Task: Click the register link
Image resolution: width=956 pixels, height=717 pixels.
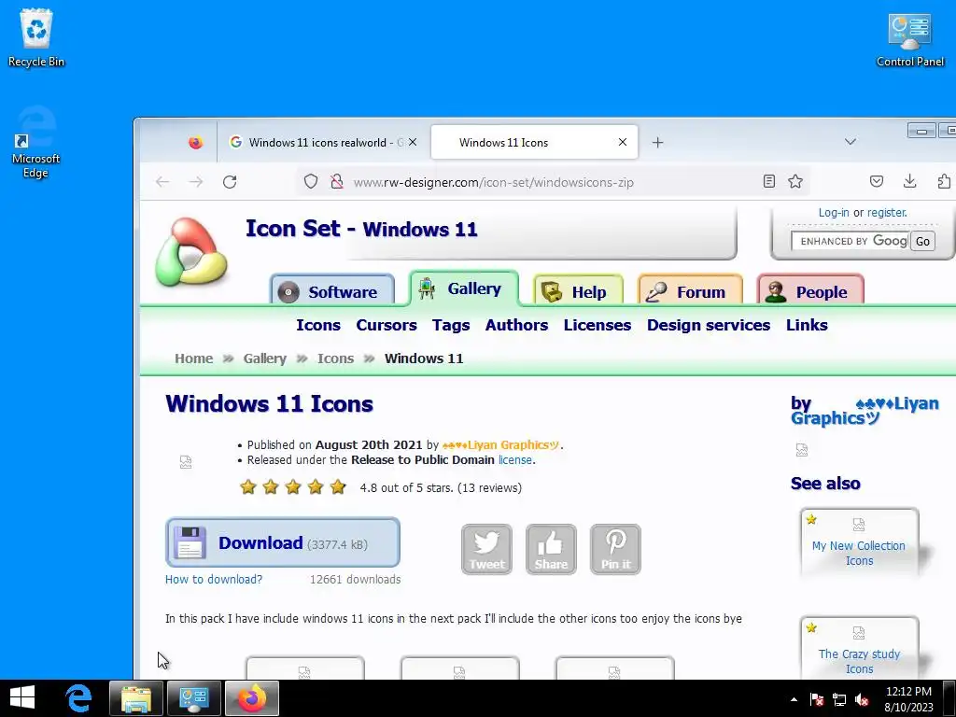Action: 887,212
